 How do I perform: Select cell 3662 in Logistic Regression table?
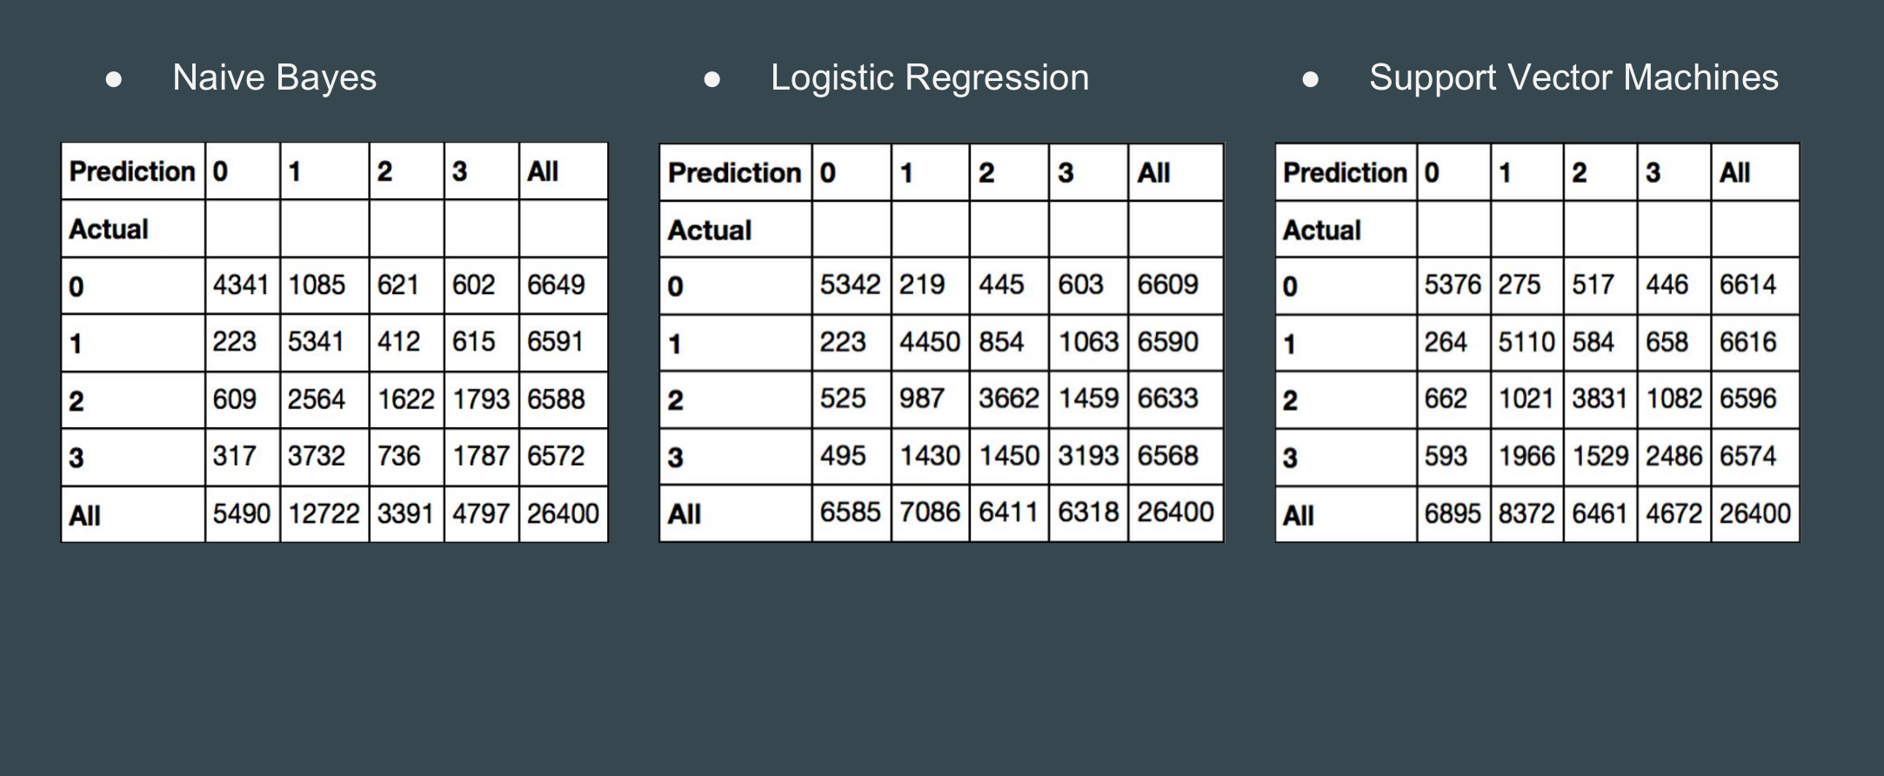[1008, 398]
